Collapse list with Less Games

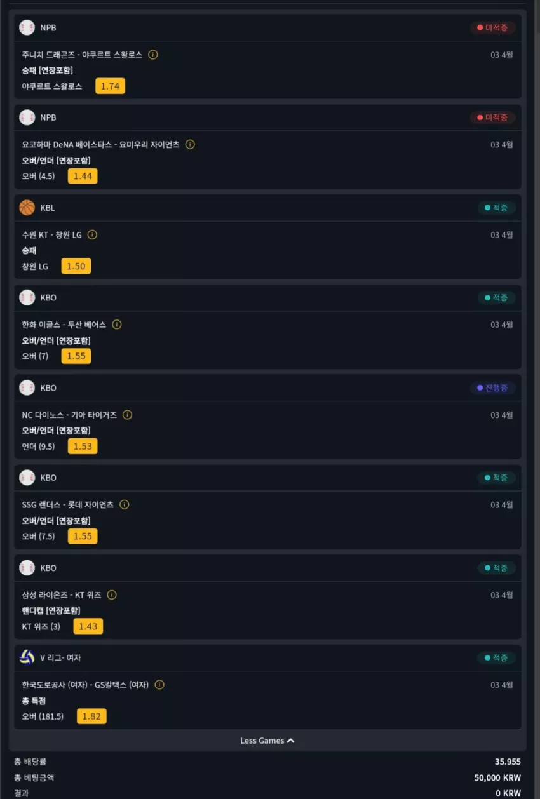[x=267, y=741]
